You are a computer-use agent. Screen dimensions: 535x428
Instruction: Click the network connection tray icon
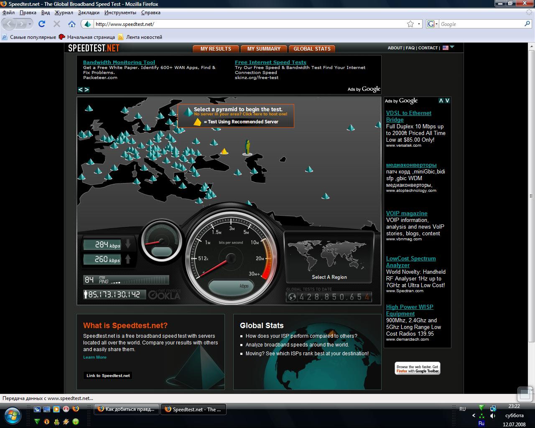coord(493,408)
